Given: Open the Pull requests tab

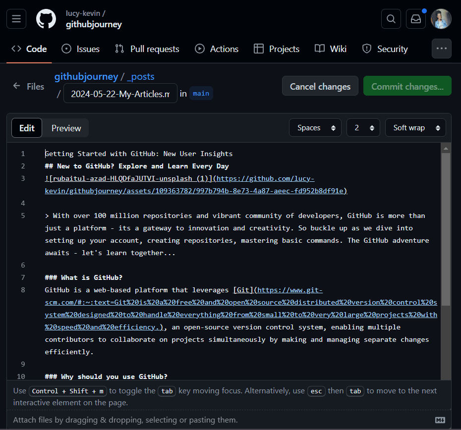Looking at the screenshot, I should coord(147,49).
